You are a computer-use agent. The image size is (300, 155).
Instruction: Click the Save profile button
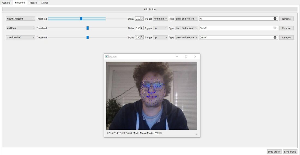pyautogui.click(x=290, y=152)
